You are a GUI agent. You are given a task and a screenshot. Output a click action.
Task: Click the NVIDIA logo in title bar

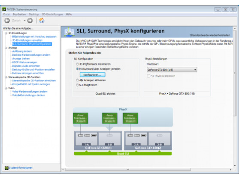[4, 9]
